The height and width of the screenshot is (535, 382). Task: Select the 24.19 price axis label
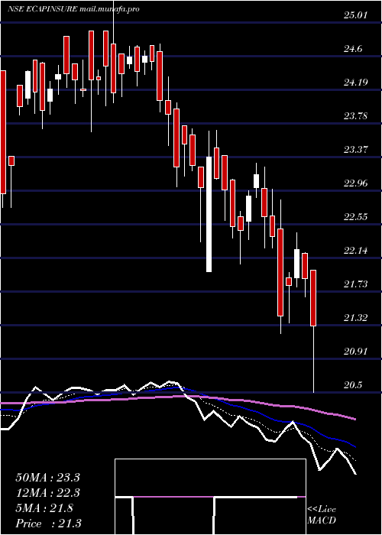(x=357, y=83)
